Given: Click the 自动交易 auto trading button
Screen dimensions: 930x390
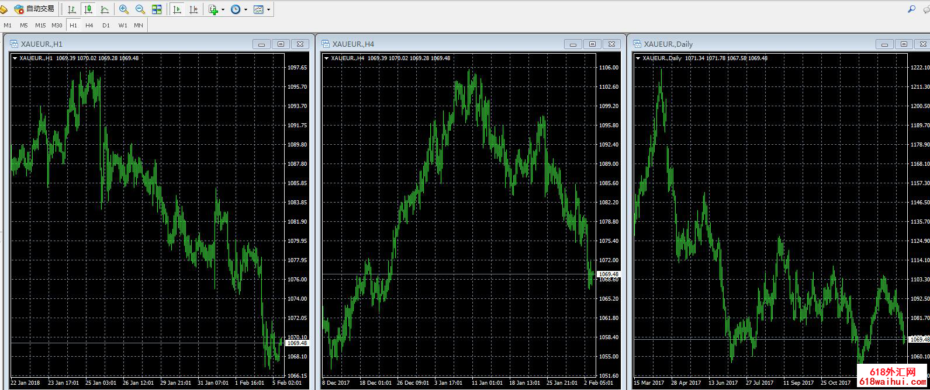Looking at the screenshot, I should (34, 9).
